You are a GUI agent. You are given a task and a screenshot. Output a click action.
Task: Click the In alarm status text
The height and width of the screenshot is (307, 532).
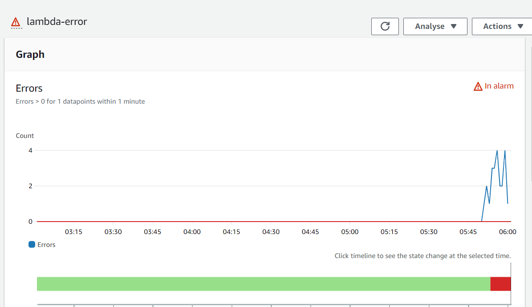pos(499,86)
